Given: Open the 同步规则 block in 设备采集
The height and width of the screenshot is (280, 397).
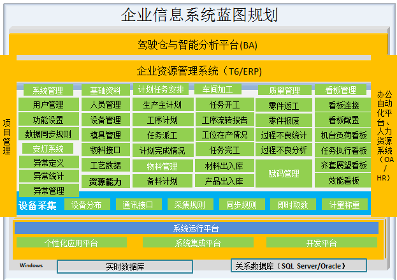Looking at the screenshot, I should coord(242,204).
